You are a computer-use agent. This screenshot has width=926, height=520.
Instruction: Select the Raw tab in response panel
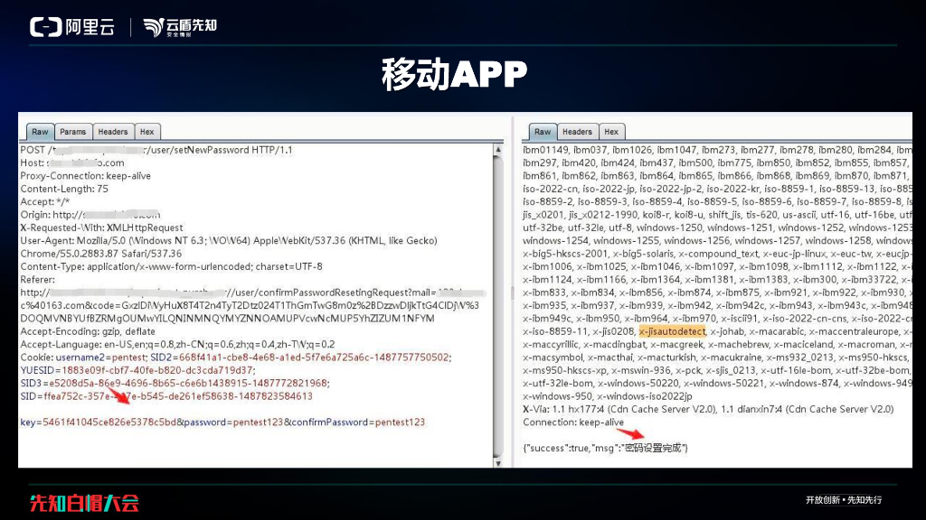coord(543,132)
